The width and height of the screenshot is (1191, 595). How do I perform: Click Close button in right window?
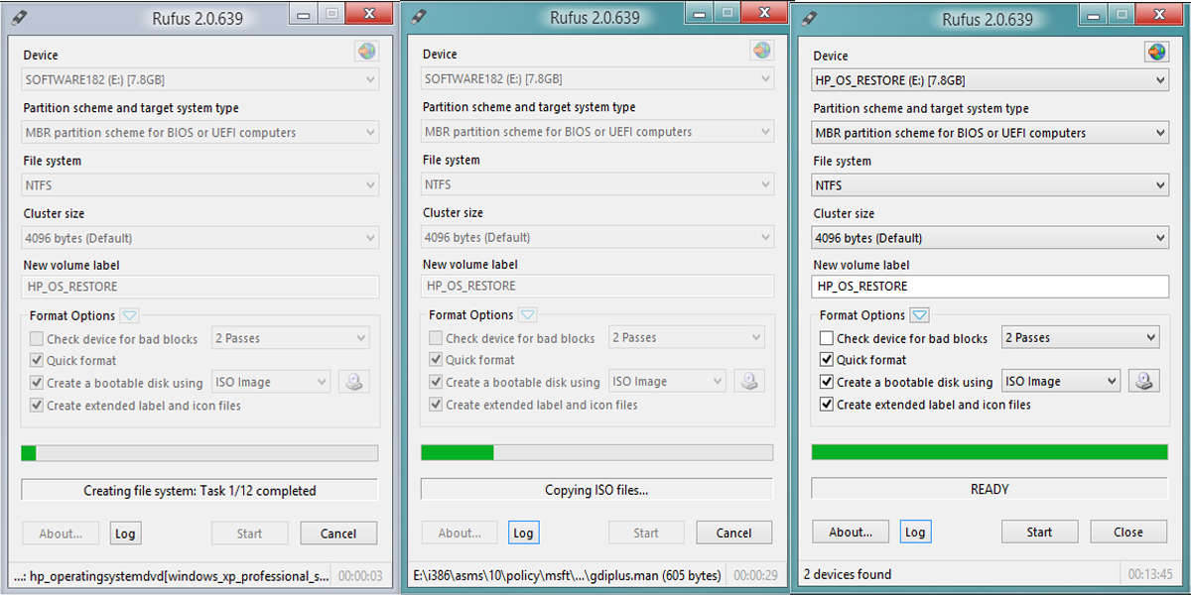pos(1128,532)
